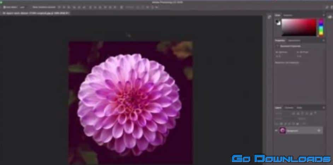
Task: Hide the Background layer with the eye icon
Action: click(x=276, y=130)
